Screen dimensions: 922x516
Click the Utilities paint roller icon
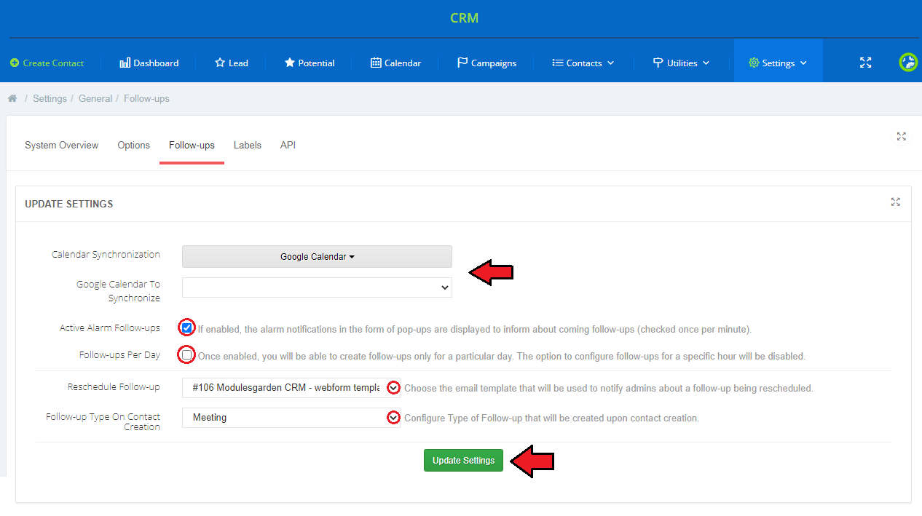658,63
